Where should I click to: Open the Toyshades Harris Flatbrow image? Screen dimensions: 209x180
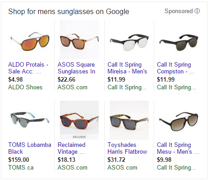point(129,120)
